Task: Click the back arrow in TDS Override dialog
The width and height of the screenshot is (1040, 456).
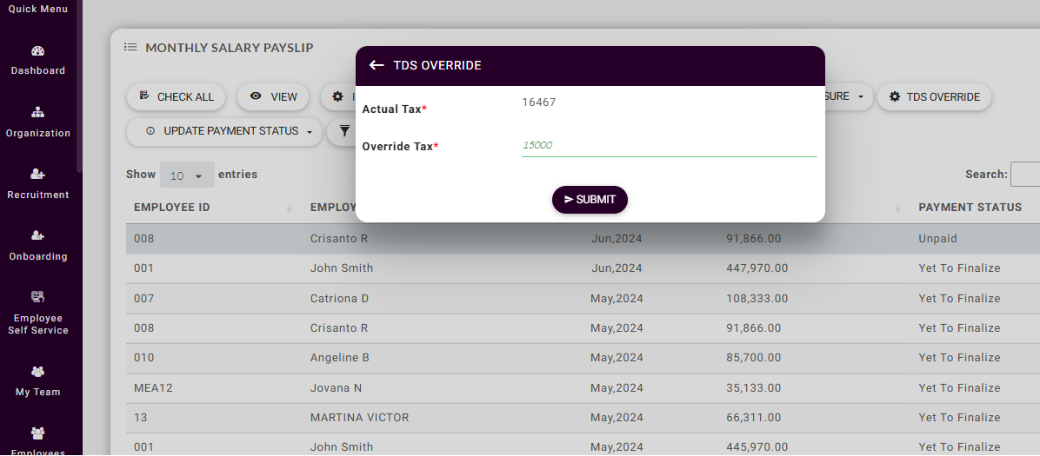Action: click(x=377, y=66)
